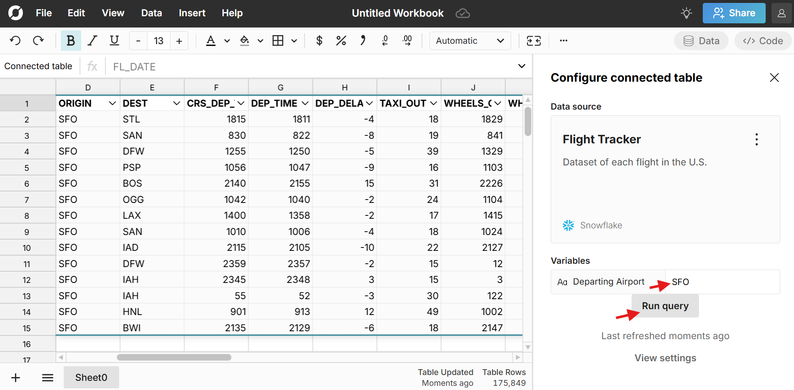Toggle underline formatting
The height and width of the screenshot is (390, 794).
(x=114, y=41)
